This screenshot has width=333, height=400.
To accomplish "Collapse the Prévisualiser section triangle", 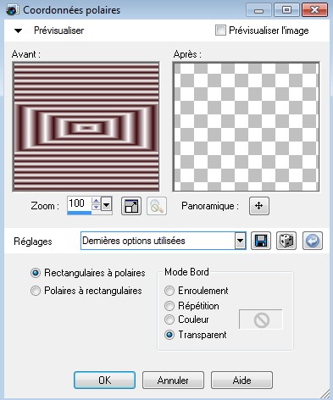I will [x=18, y=31].
